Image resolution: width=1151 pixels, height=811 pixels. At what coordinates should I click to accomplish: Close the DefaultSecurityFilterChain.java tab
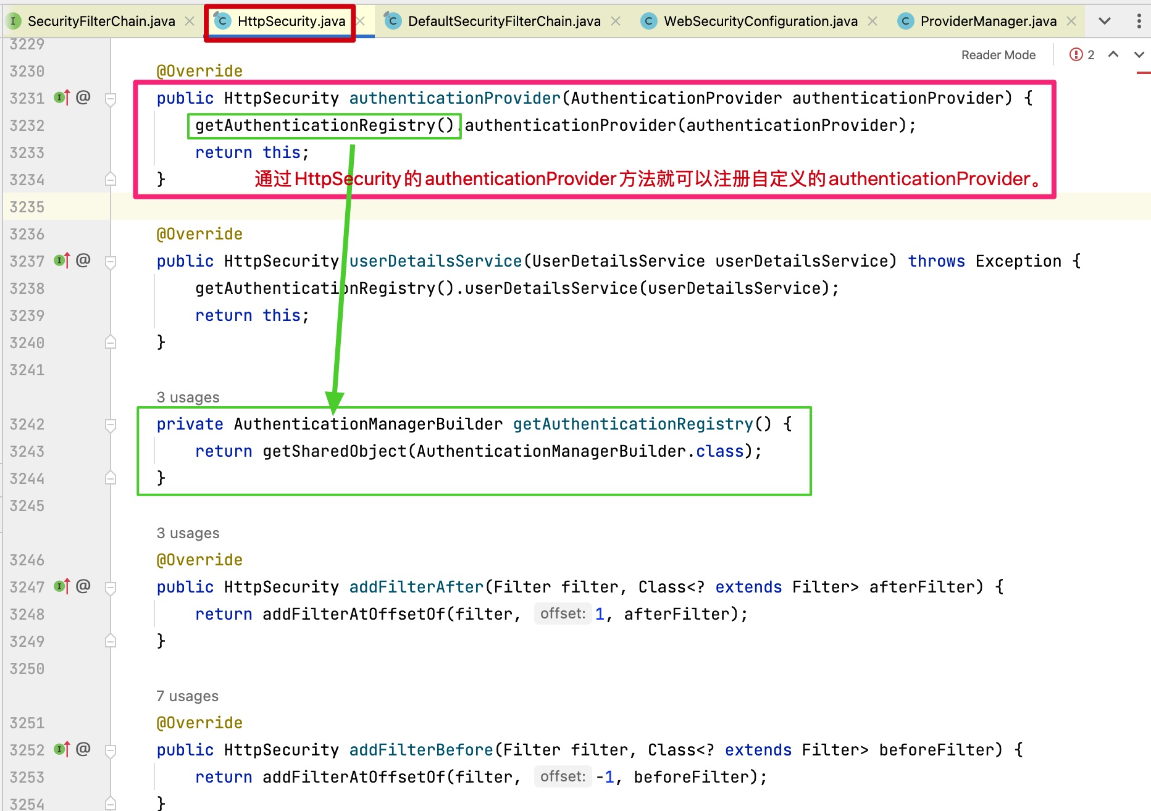(x=616, y=21)
